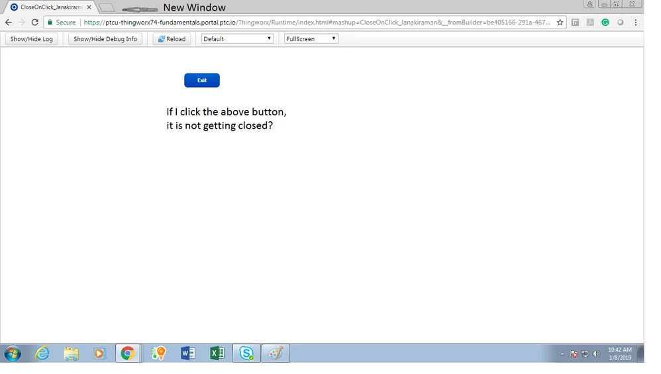Screen dimensions: 661x374
Task: Click the Secure padlock indicator
Action: tap(62, 23)
